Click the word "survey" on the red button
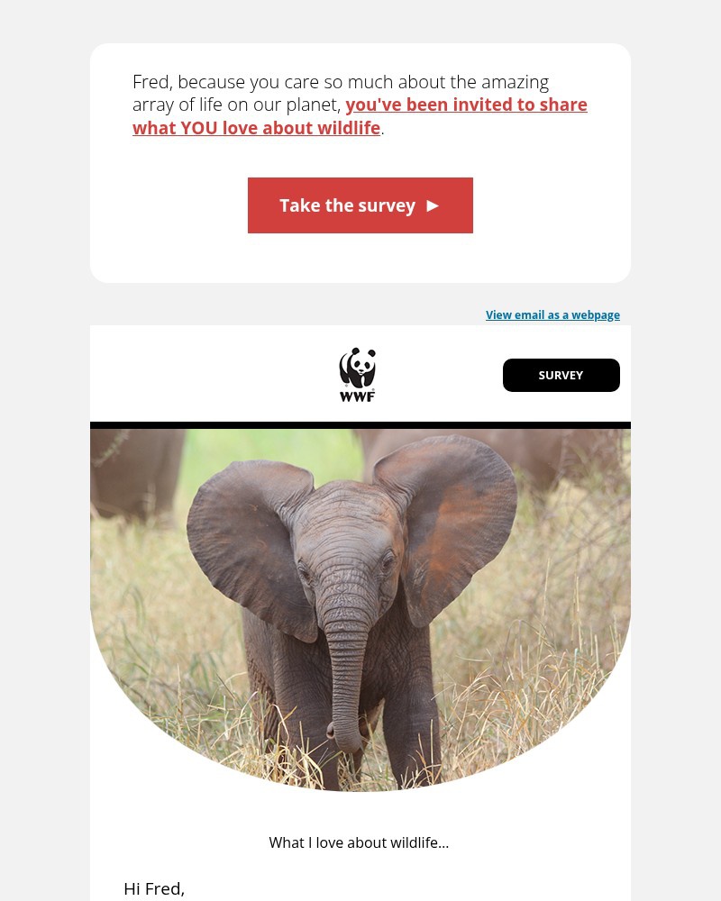Viewport: 721px width, 901px height. tap(387, 205)
